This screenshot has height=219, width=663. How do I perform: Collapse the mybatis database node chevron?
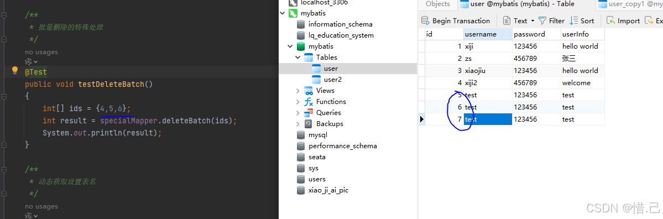[x=290, y=46]
